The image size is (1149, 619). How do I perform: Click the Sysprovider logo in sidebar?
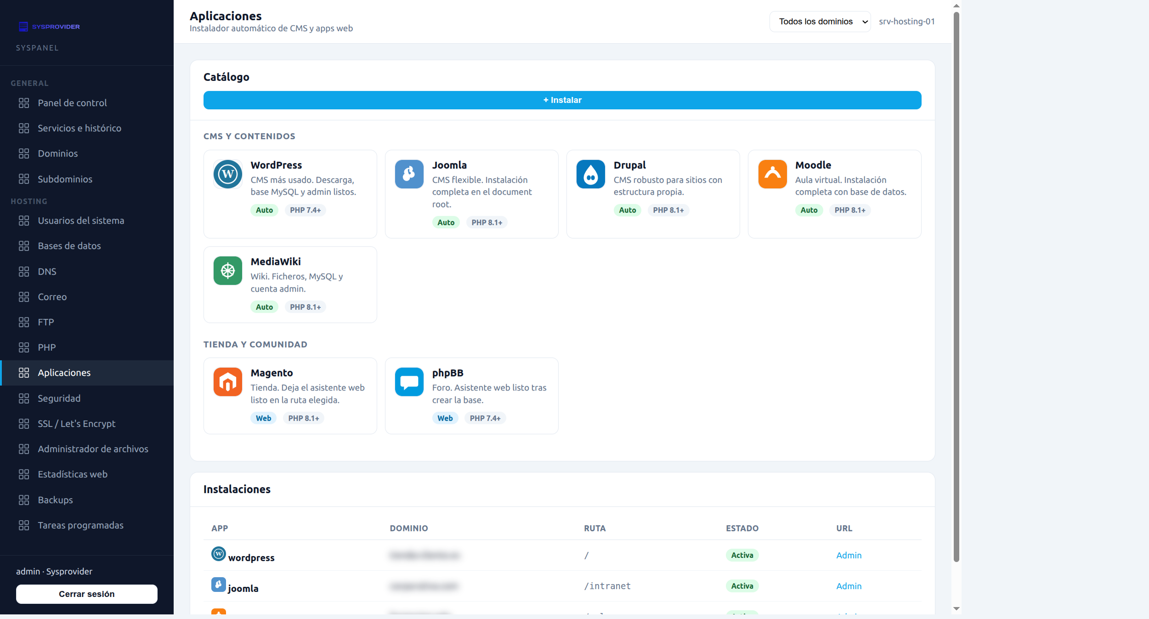click(x=49, y=27)
